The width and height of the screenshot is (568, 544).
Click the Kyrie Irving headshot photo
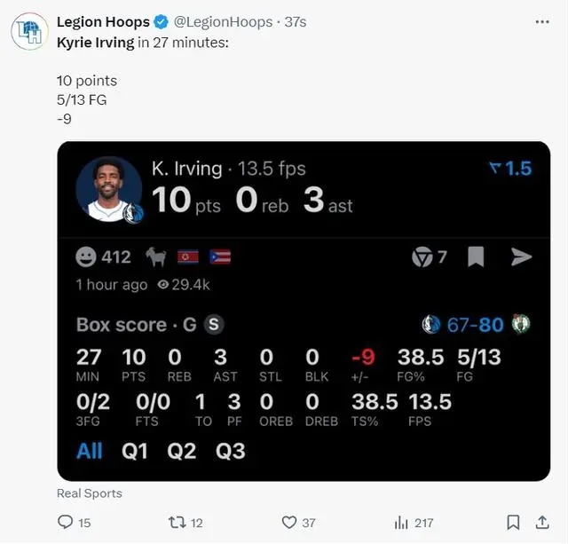point(108,189)
